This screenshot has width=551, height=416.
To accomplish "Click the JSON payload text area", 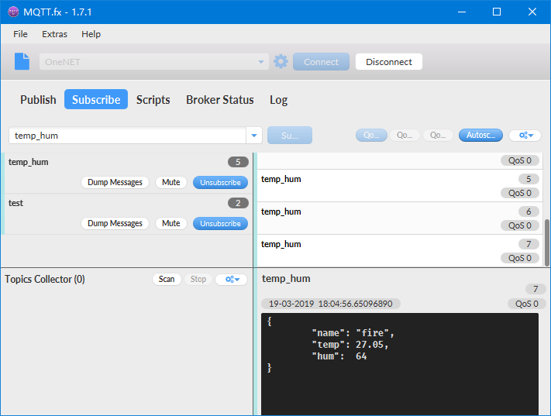I will 400,364.
